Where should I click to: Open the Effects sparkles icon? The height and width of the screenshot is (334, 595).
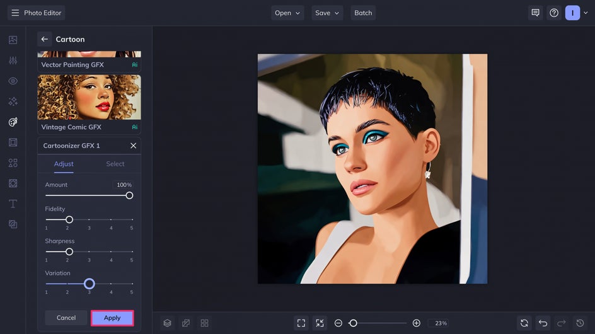[x=13, y=101]
